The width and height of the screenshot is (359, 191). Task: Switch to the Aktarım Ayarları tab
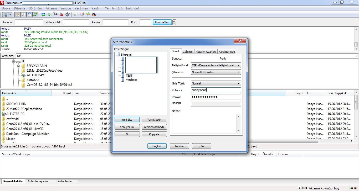[x=206, y=52]
